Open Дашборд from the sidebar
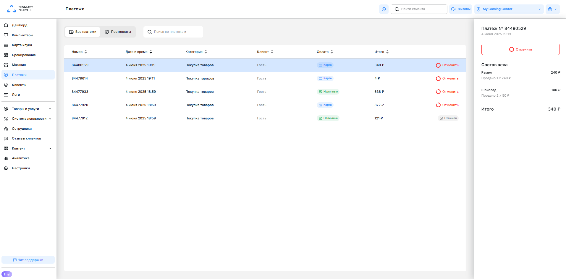The width and height of the screenshot is (566, 279). click(x=20, y=25)
